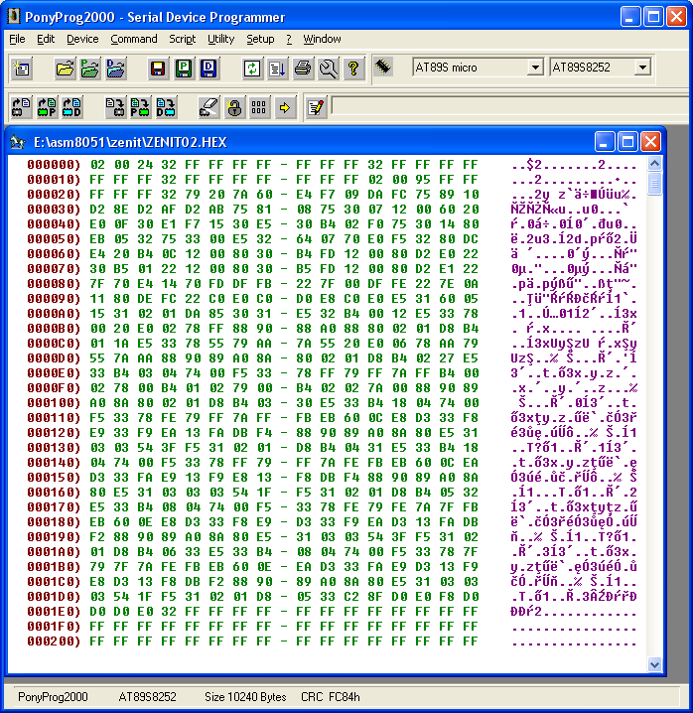
Task: Open the Script menu
Action: click(182, 39)
